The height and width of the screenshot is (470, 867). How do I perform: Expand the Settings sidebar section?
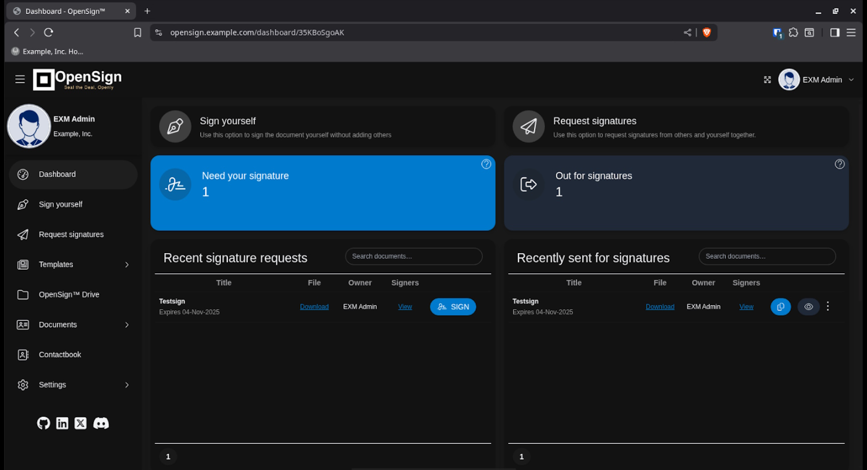[52, 385]
